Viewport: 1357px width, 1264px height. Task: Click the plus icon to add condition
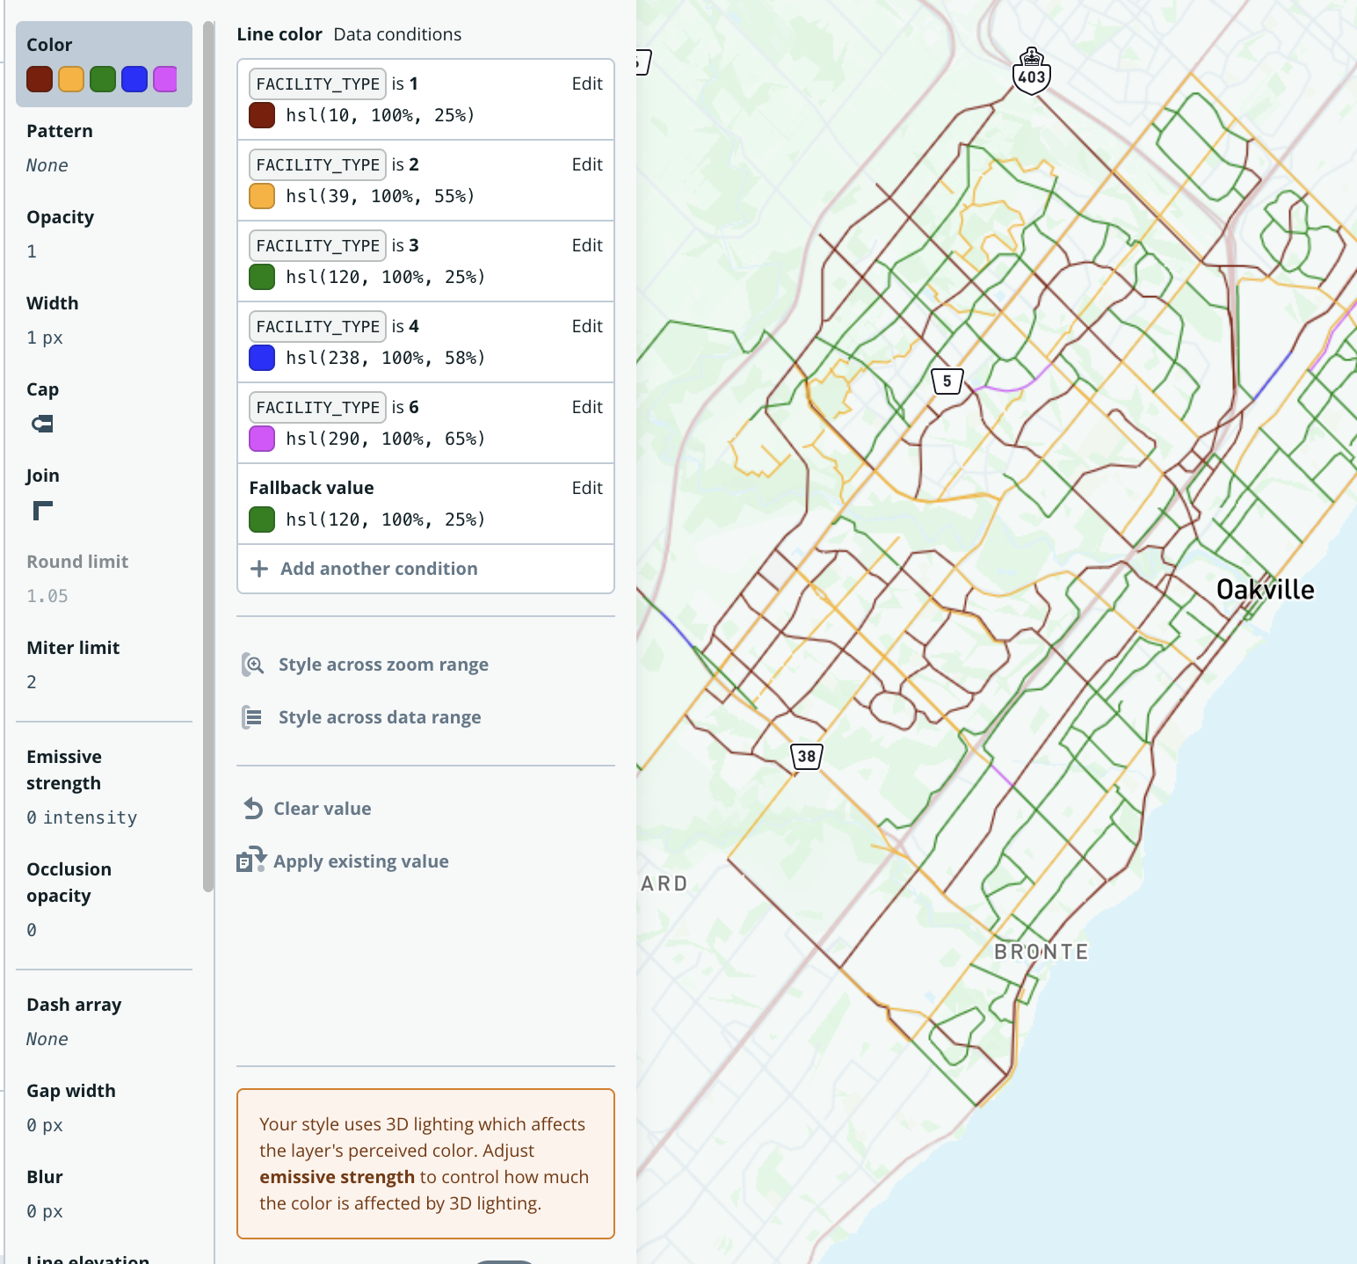tap(259, 569)
